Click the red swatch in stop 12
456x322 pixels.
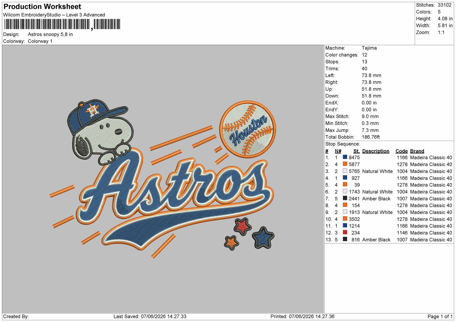345,232
